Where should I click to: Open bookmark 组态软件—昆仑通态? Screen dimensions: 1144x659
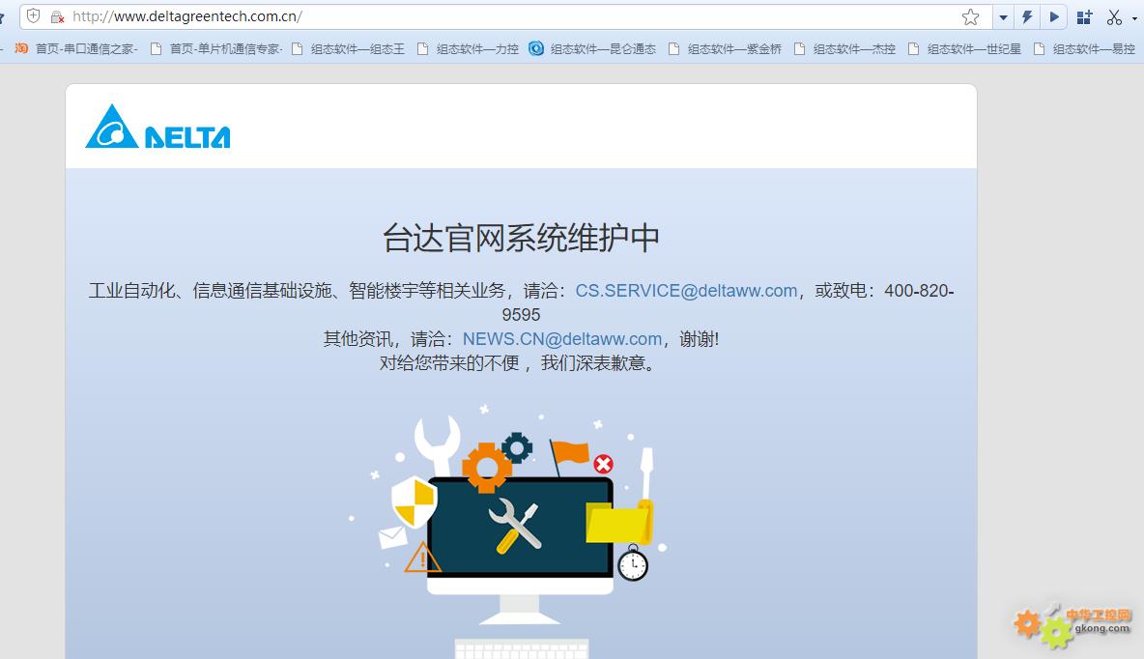coord(592,49)
